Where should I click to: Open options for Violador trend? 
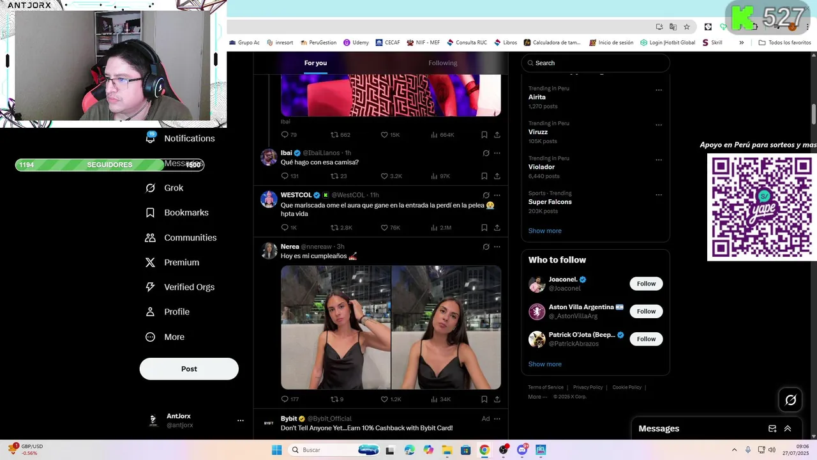[659, 160]
